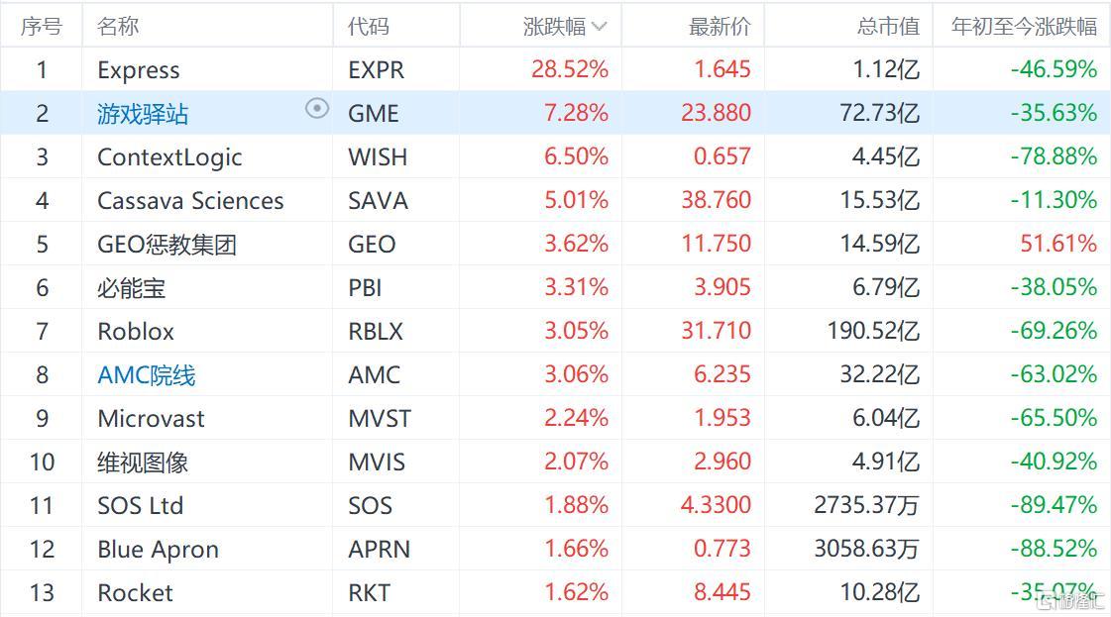Click the Blue Apron stock name
Screen dimensions: 1111x617
click(x=158, y=549)
